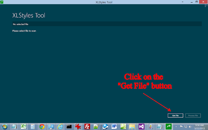Open the blue globe arrow taskbar icon
The width and height of the screenshot is (208, 130).
pyautogui.click(x=105, y=126)
